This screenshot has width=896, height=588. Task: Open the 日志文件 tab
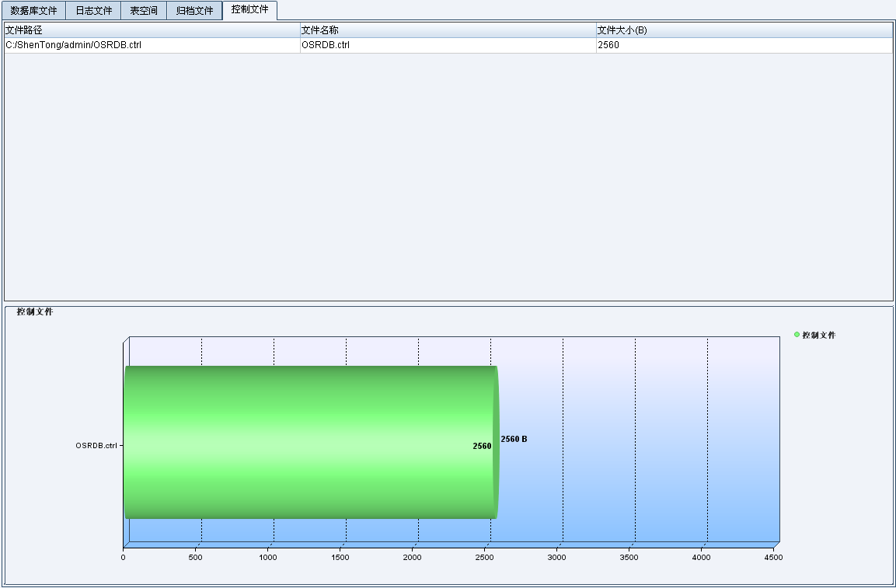click(93, 11)
